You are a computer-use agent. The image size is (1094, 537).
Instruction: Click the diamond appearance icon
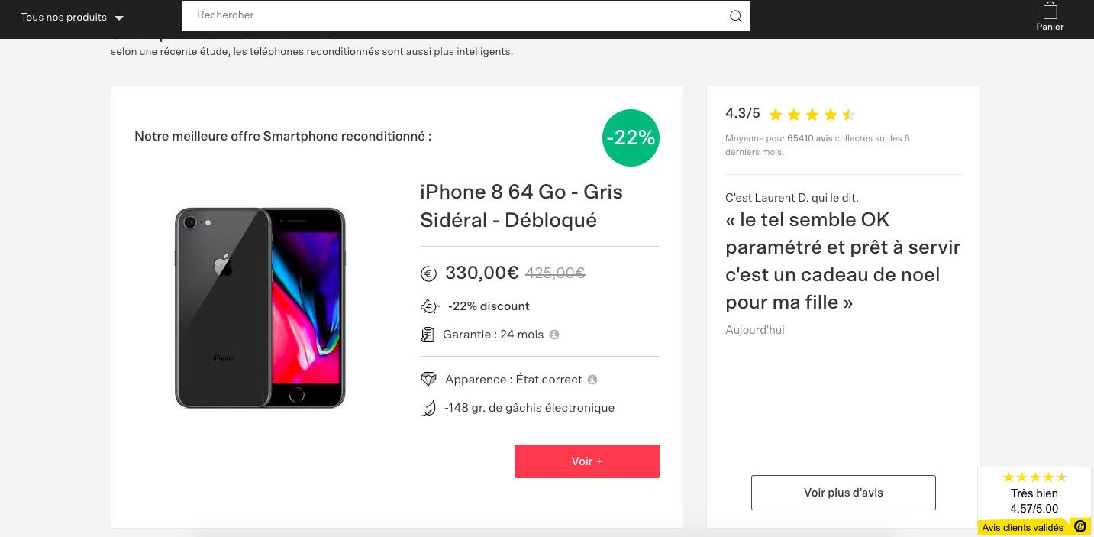pyautogui.click(x=429, y=380)
